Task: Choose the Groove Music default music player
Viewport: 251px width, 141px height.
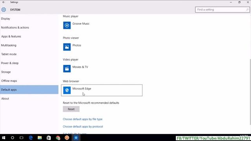Action: (102, 25)
